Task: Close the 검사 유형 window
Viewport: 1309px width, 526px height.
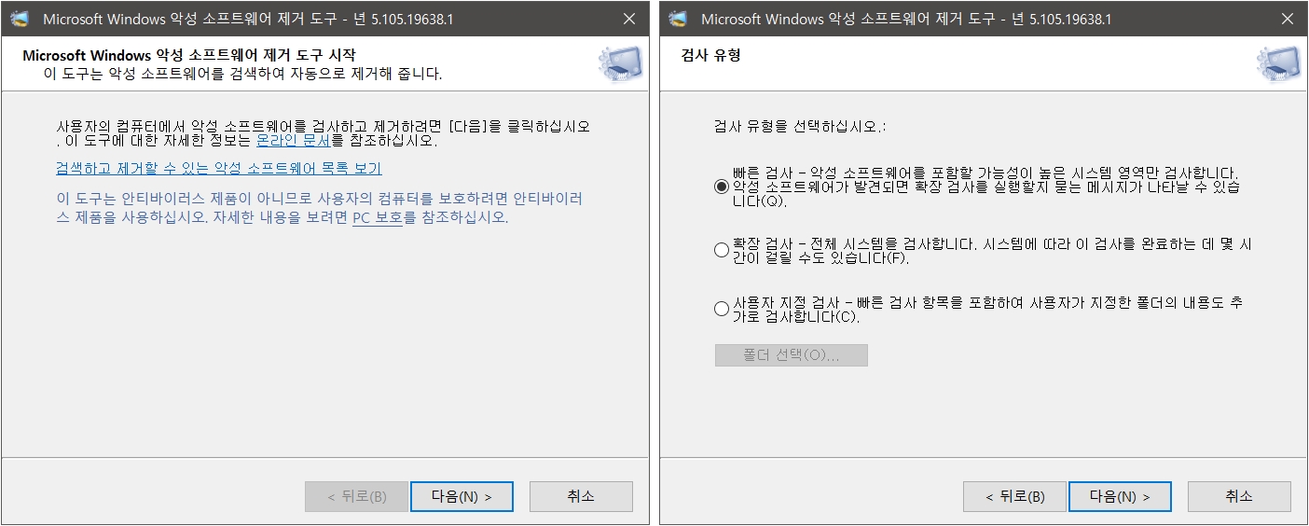Action: (1288, 19)
